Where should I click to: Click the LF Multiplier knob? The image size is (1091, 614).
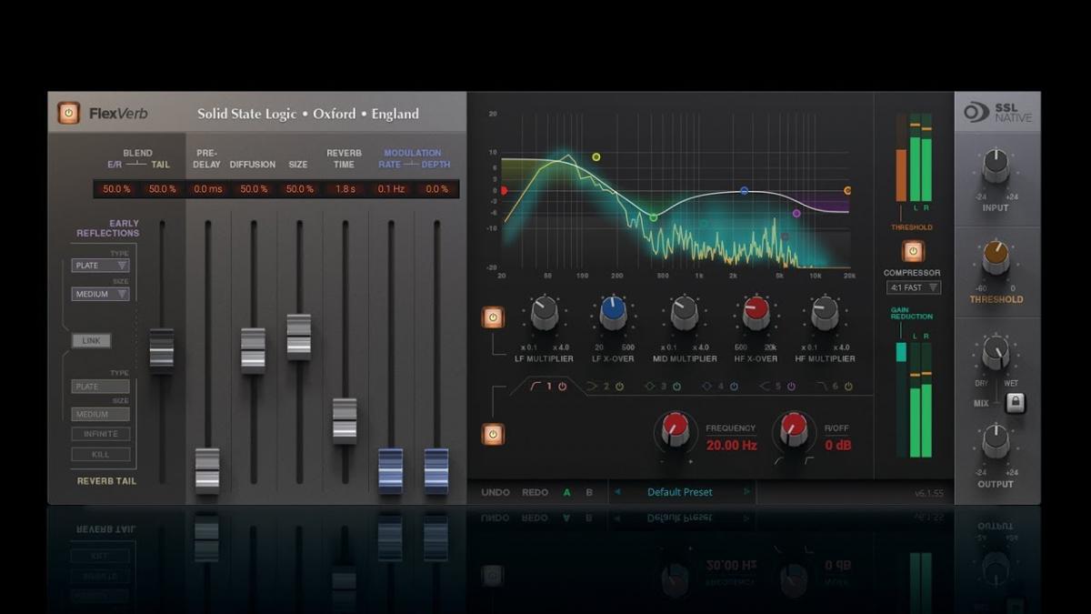(x=544, y=314)
